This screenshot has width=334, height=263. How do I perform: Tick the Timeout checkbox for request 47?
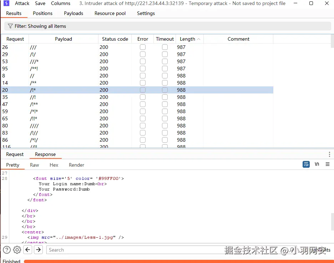tap(165, 104)
